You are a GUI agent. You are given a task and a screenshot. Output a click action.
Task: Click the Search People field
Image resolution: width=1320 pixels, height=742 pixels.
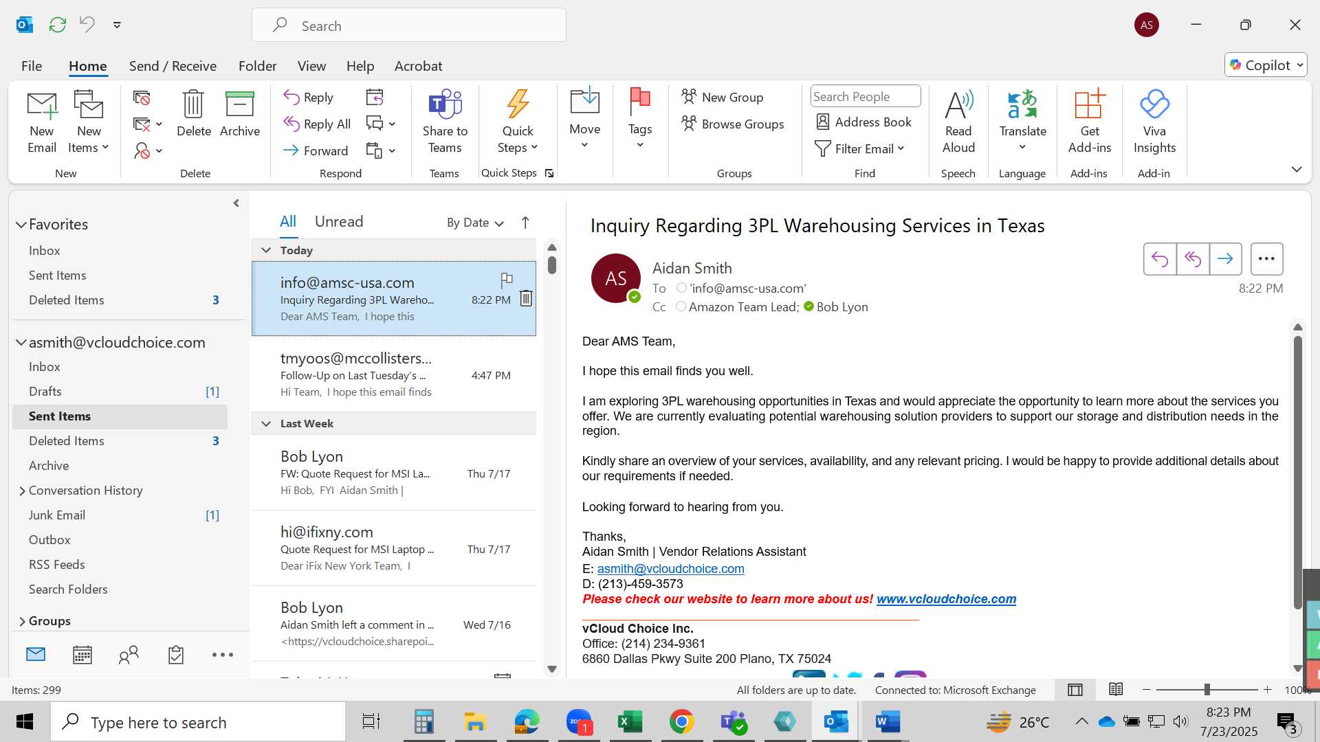[866, 96]
